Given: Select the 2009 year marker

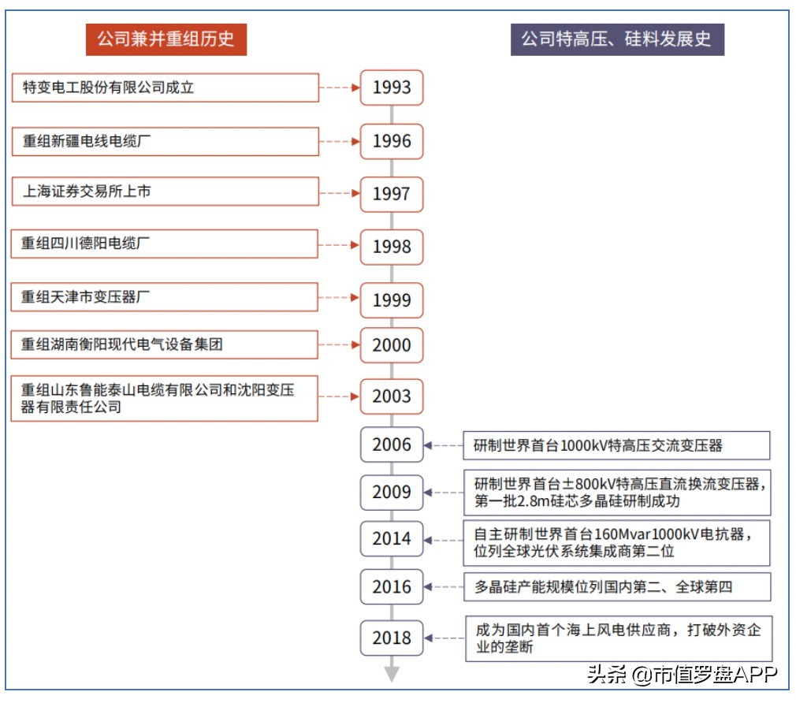Looking at the screenshot, I should pos(391,493).
